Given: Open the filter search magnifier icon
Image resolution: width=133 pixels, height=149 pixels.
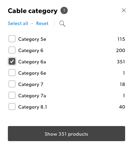Looking at the screenshot, I should [x=62, y=24].
